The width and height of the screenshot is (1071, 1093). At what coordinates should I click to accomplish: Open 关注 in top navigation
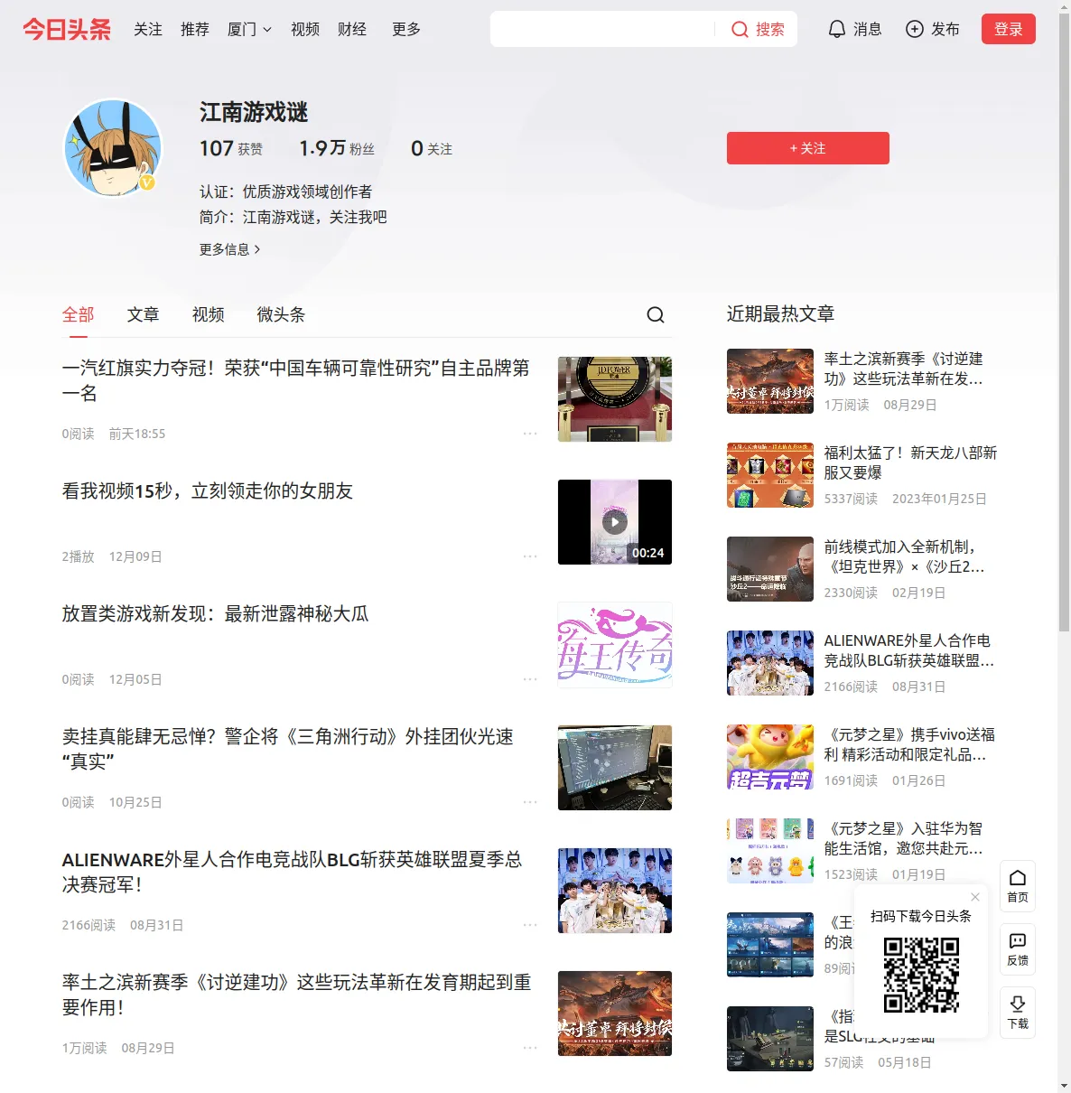click(148, 29)
